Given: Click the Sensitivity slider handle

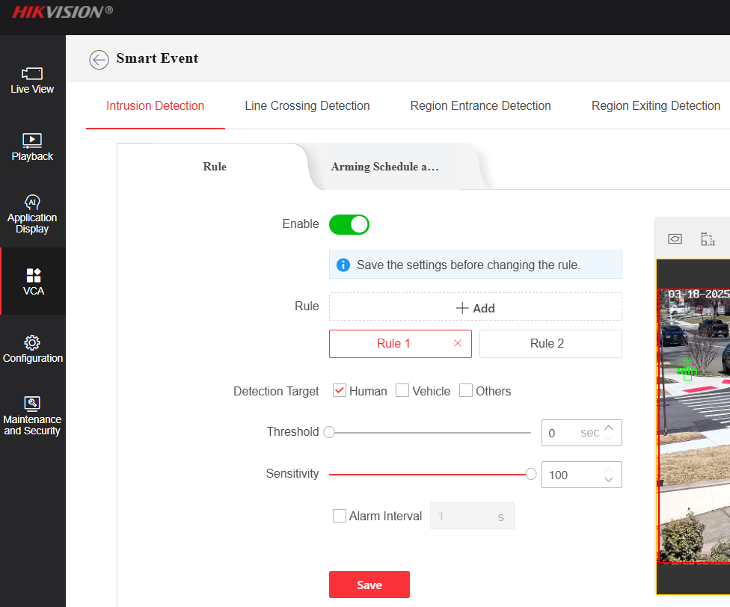Looking at the screenshot, I should coord(531,474).
